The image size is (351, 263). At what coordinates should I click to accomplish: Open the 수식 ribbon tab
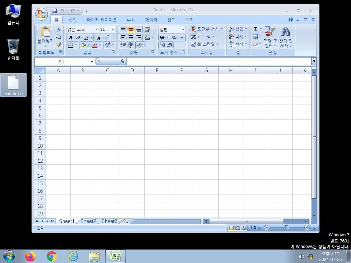[x=131, y=20]
